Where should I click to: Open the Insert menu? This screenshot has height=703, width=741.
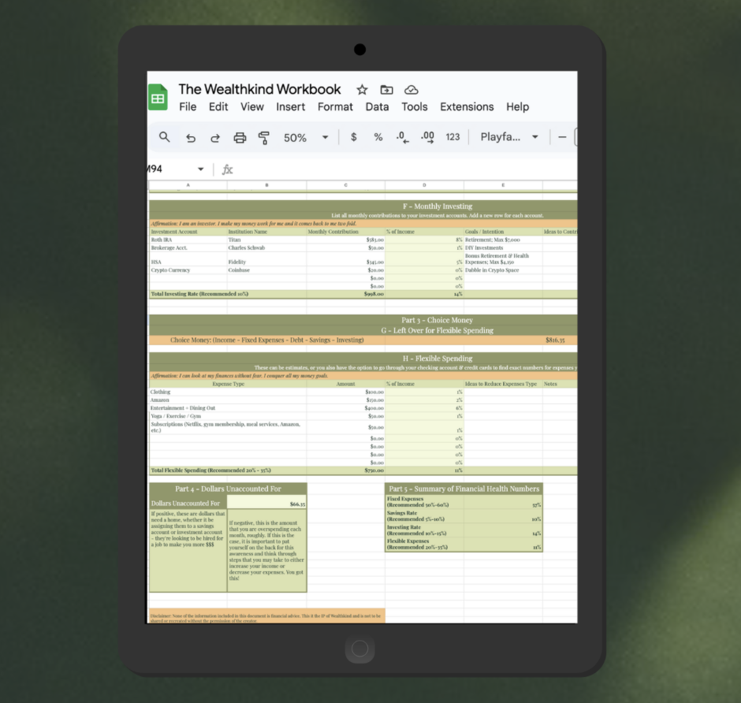tap(291, 106)
